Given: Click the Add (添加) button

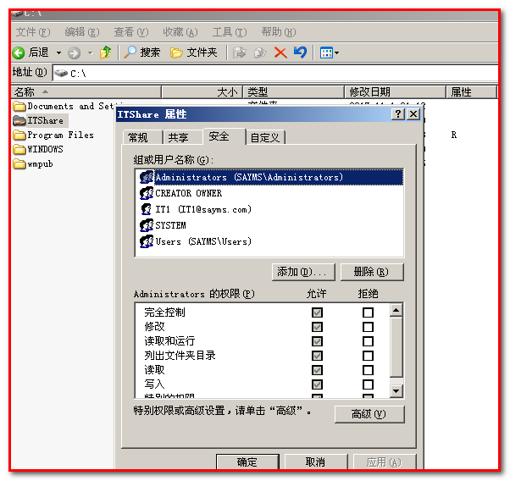Looking at the screenshot, I should (302, 272).
